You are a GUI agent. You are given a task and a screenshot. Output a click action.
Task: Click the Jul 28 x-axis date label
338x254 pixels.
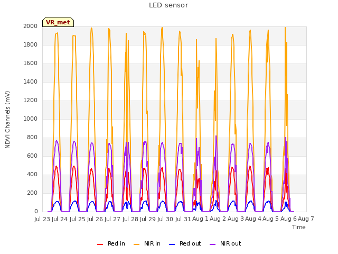pyautogui.click(x=130, y=219)
